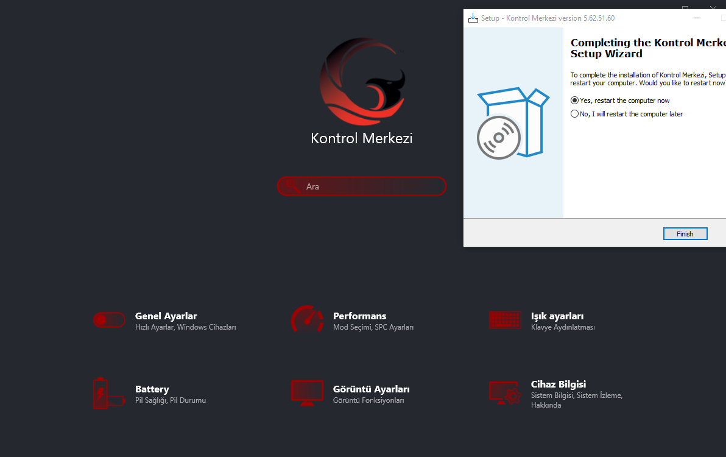The image size is (726, 457).
Task: Focus the Ara search field
Action: tap(362, 186)
